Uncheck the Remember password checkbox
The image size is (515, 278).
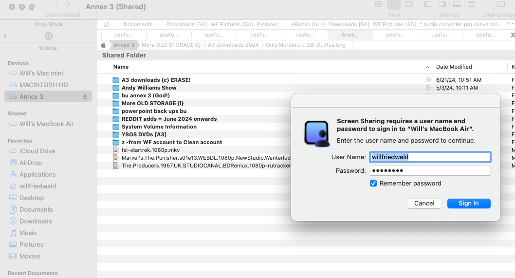click(373, 184)
